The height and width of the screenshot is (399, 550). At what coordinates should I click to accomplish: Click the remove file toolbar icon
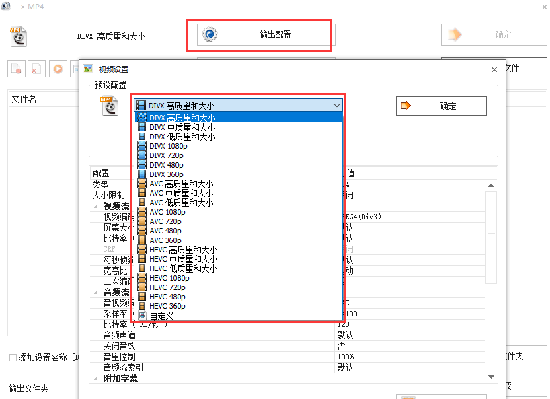(16, 69)
